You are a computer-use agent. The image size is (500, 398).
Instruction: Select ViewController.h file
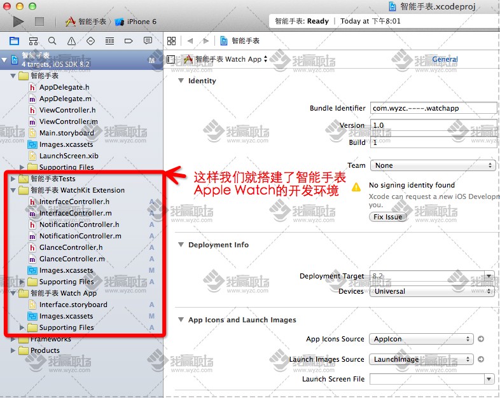click(x=67, y=110)
